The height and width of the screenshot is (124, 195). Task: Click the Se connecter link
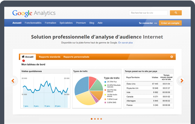coord(146,23)
